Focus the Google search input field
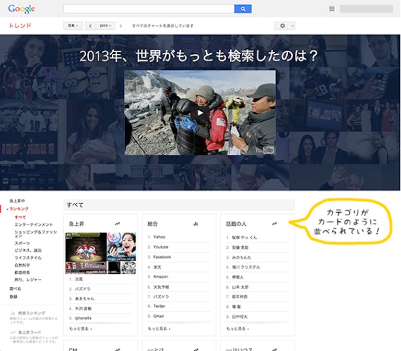The height and width of the screenshot is (351, 401). (x=148, y=9)
